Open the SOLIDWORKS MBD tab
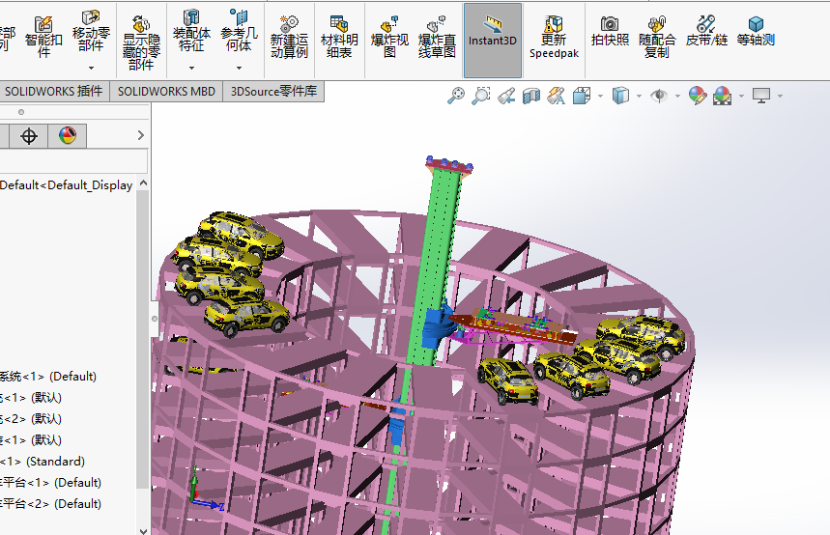This screenshot has height=535, width=830. [166, 91]
